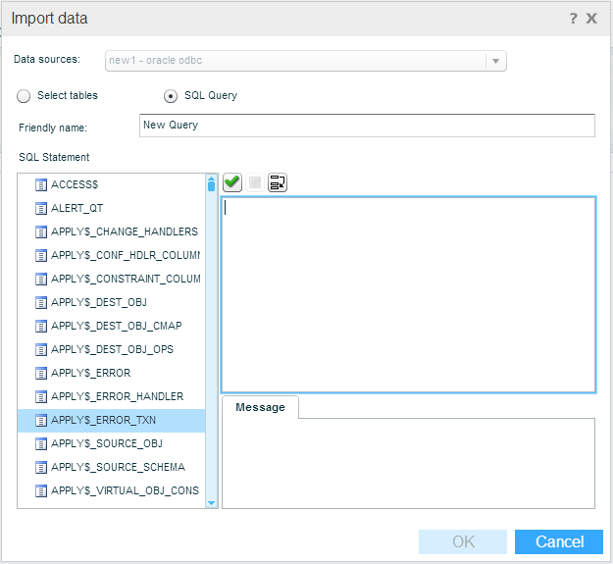Click the grey stop query icon
Image resolution: width=613 pixels, height=564 pixels.
click(255, 182)
